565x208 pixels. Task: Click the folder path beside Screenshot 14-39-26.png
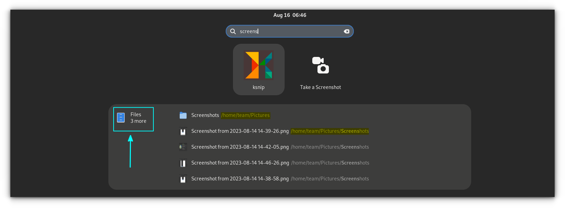[x=330, y=131]
